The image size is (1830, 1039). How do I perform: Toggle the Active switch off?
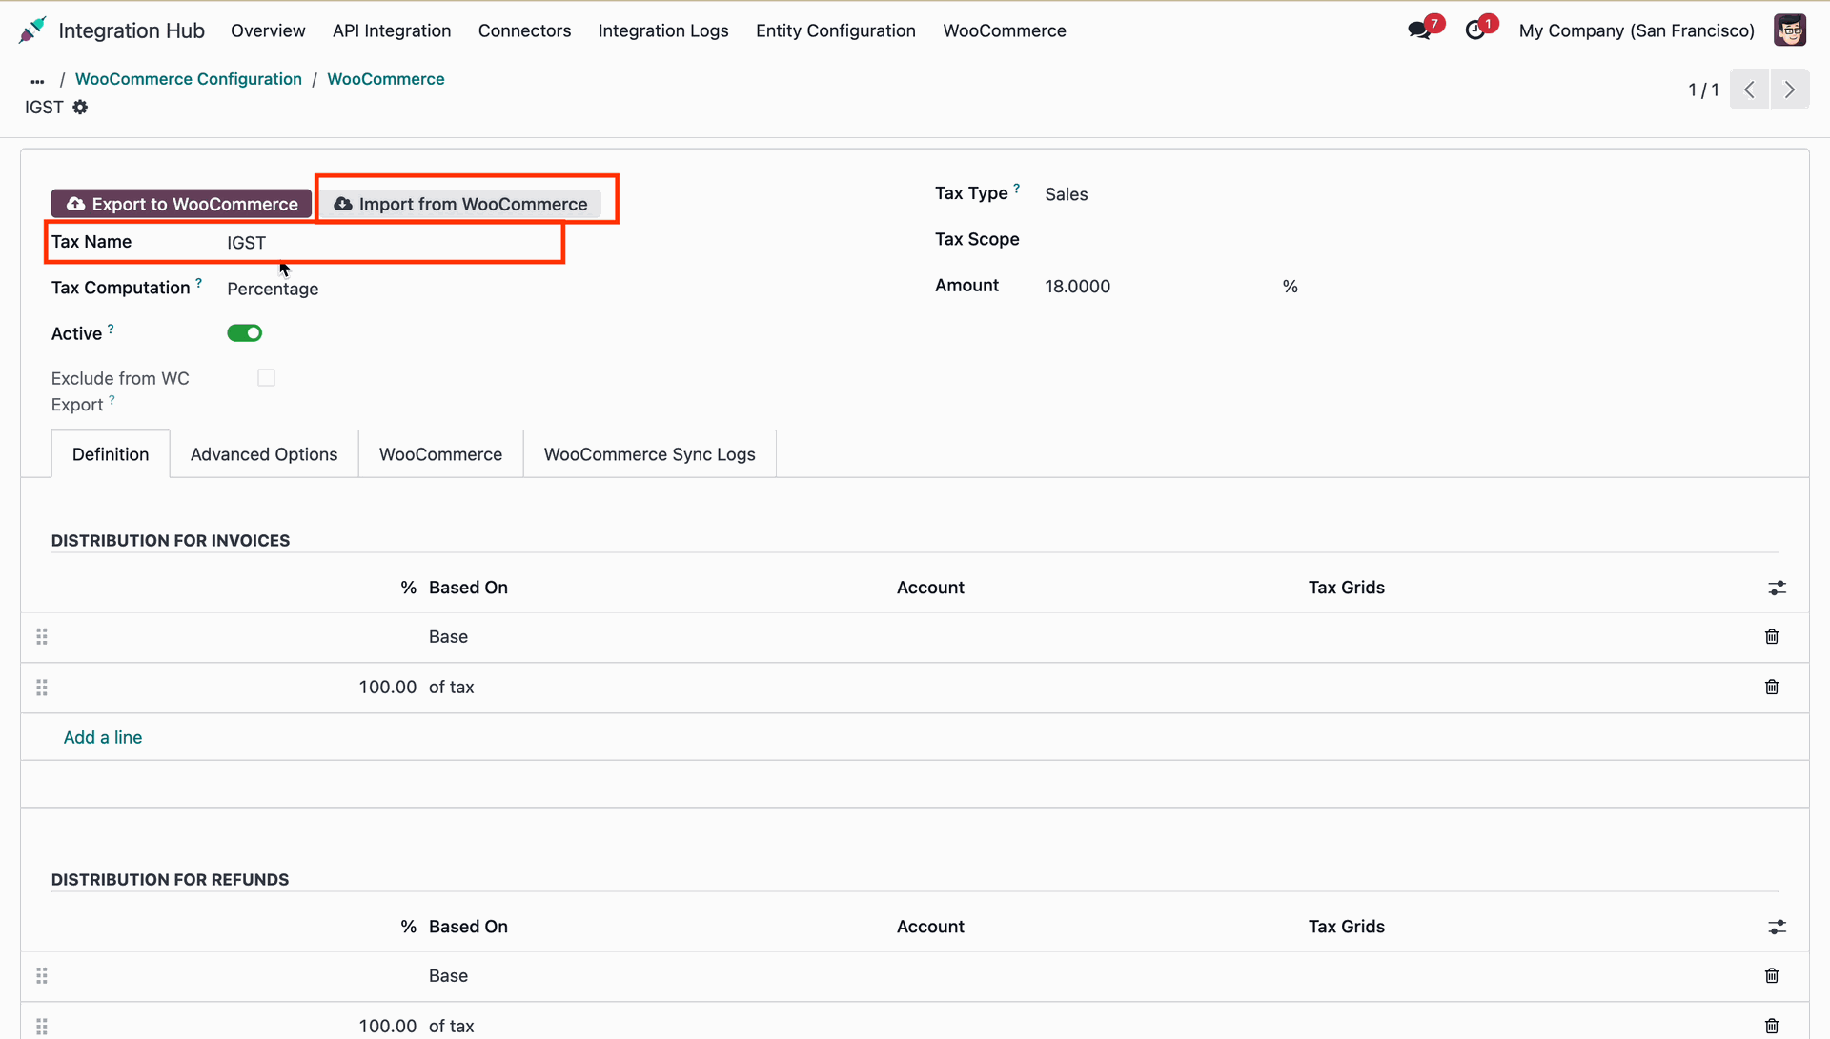coord(245,333)
